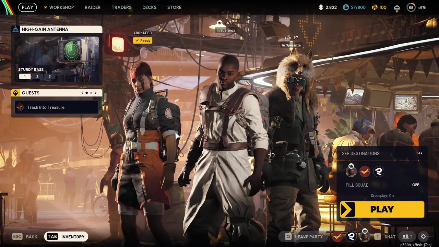Click the large yellow Play button
This screenshot has width=439, height=247.
(382, 209)
